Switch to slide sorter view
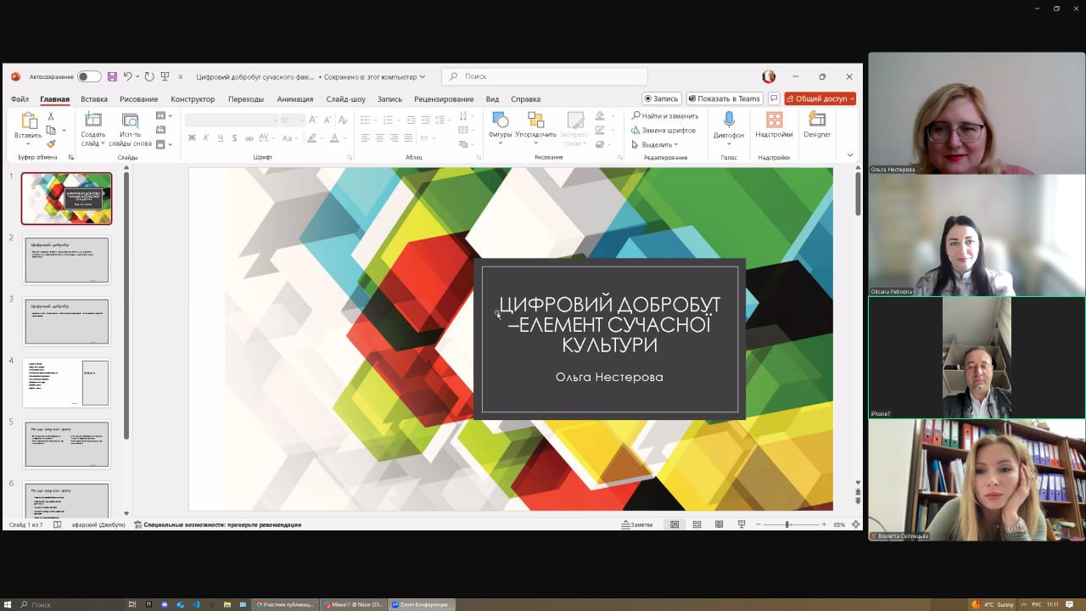The width and height of the screenshot is (1086, 611). pyautogui.click(x=697, y=524)
